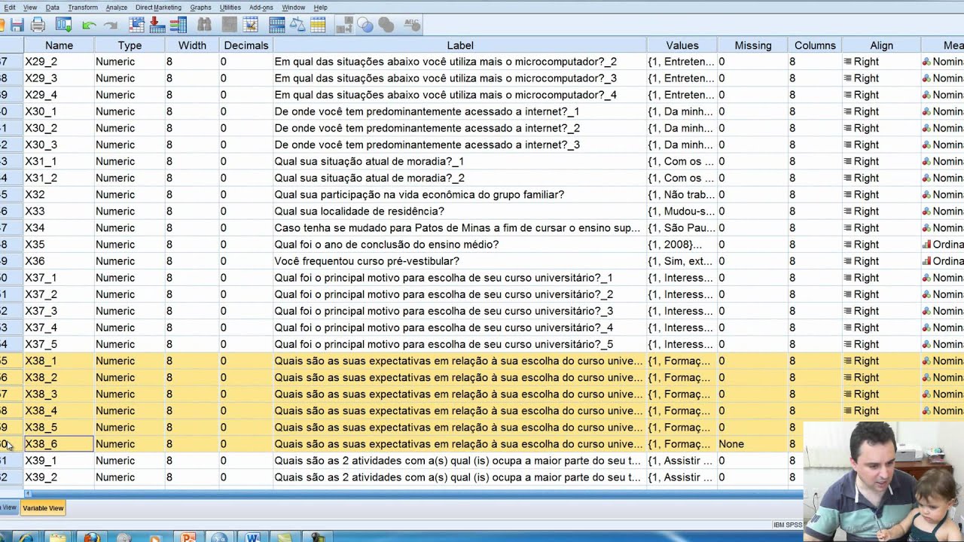This screenshot has width=964, height=542.
Task: Open the Go to Case toolbar icon
Action: 136,25
